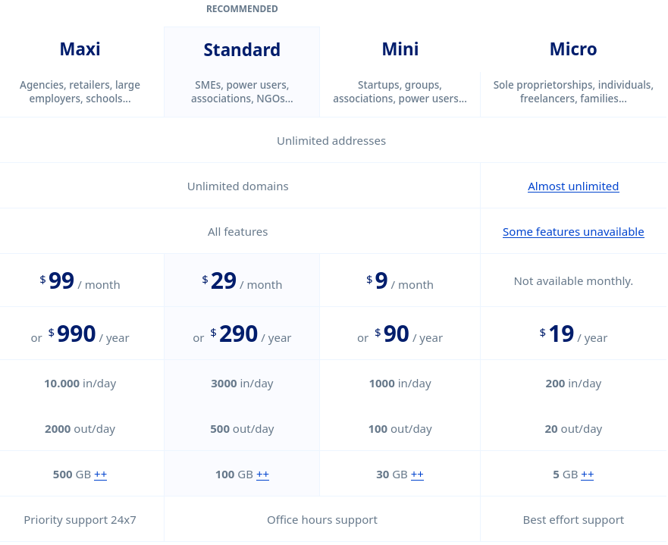Open the 'Some features unavailable' link
The image size is (668, 545).
click(x=573, y=231)
